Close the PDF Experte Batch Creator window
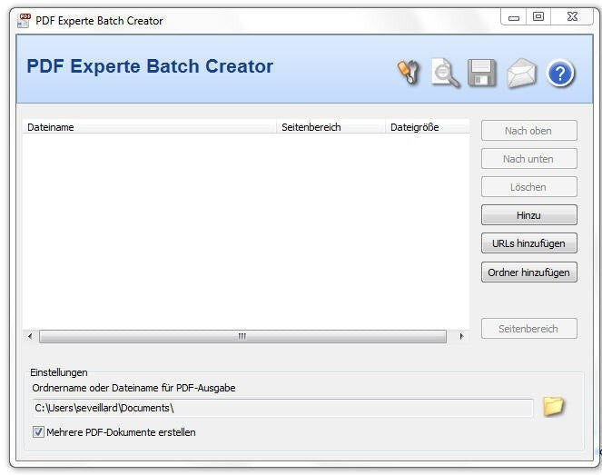 572,17
